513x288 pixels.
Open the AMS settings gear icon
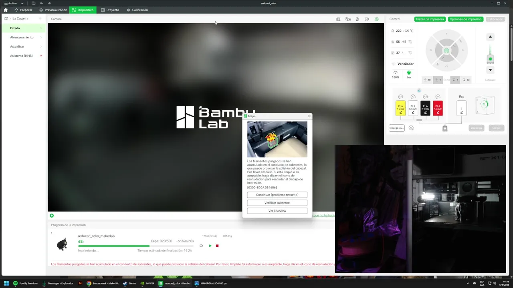click(x=411, y=128)
